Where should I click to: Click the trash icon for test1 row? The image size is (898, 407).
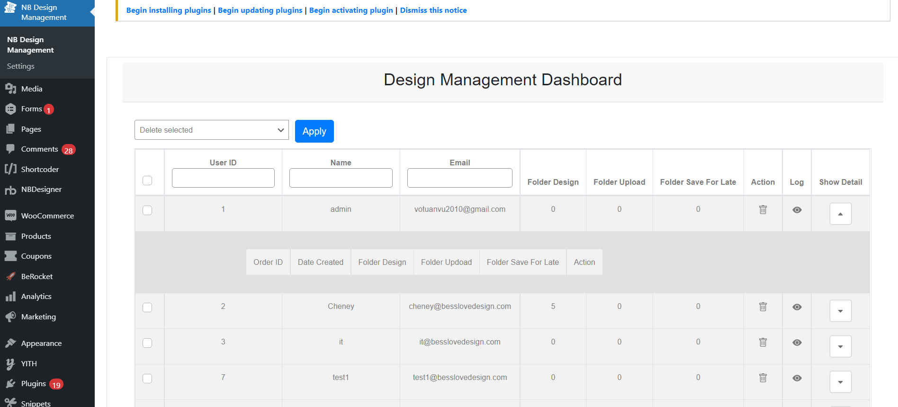[763, 378]
